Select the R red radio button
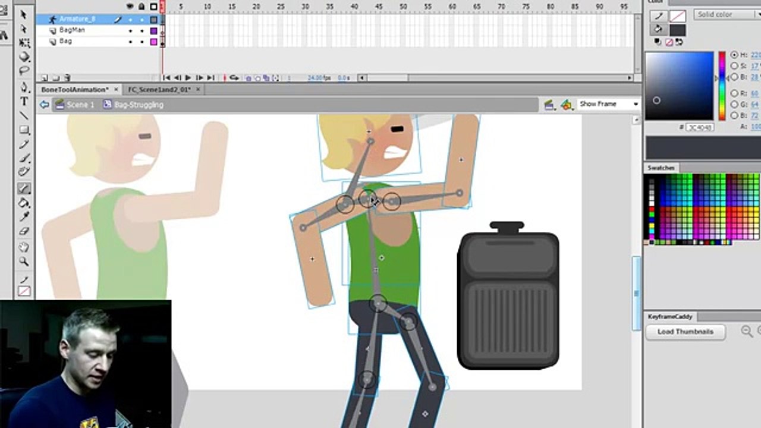 (x=734, y=93)
